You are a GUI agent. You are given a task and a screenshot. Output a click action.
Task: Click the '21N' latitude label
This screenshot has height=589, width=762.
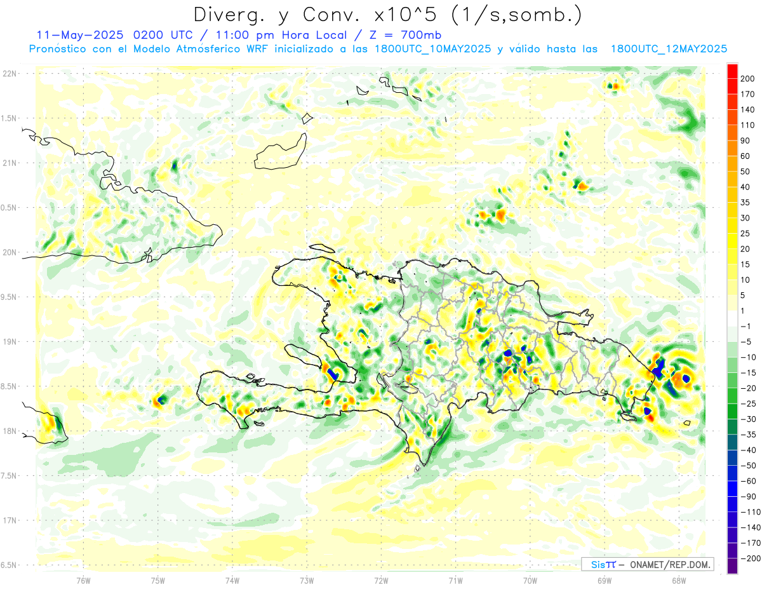(9, 163)
